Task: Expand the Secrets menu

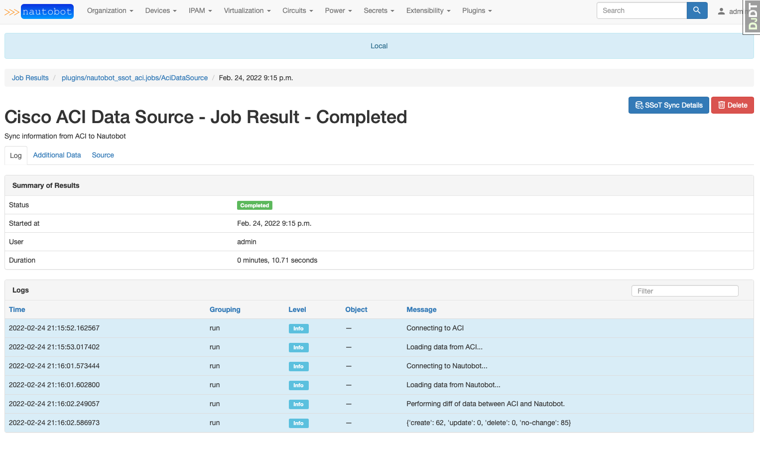Action: (379, 10)
